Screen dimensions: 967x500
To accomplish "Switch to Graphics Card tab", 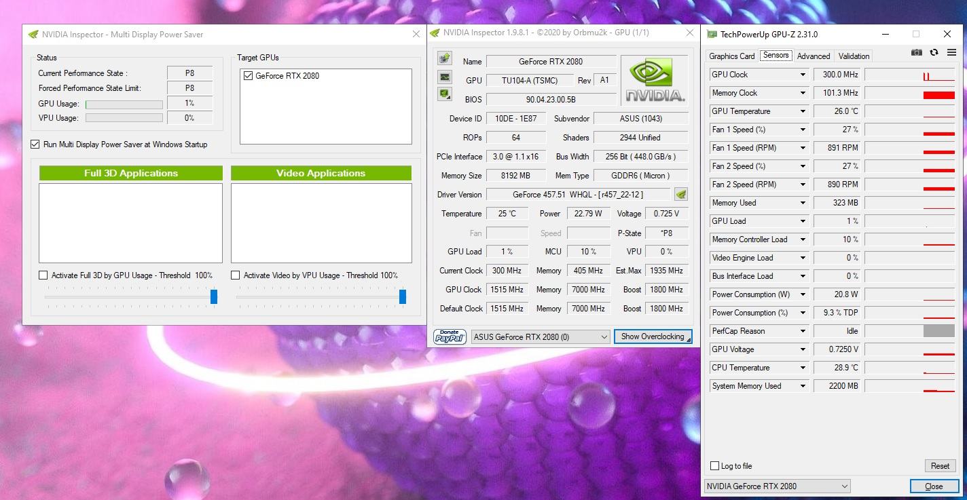I will pyautogui.click(x=732, y=56).
